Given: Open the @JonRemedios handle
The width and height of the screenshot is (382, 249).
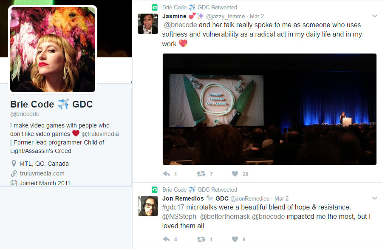Looking at the screenshot, I should click(x=250, y=198).
